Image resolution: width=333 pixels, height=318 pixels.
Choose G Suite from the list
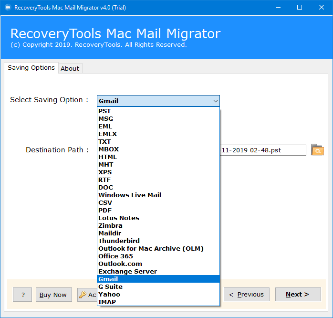[x=158, y=287]
